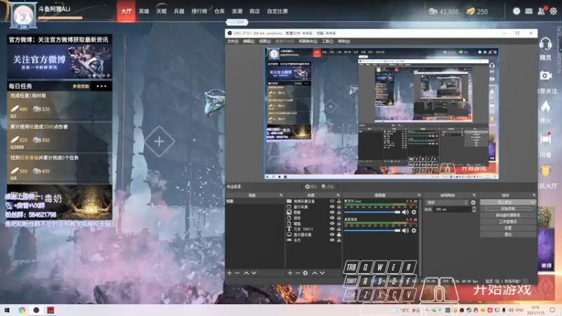Add a scene with OBS plus icon
This screenshot has width=562, height=316.
230,273
